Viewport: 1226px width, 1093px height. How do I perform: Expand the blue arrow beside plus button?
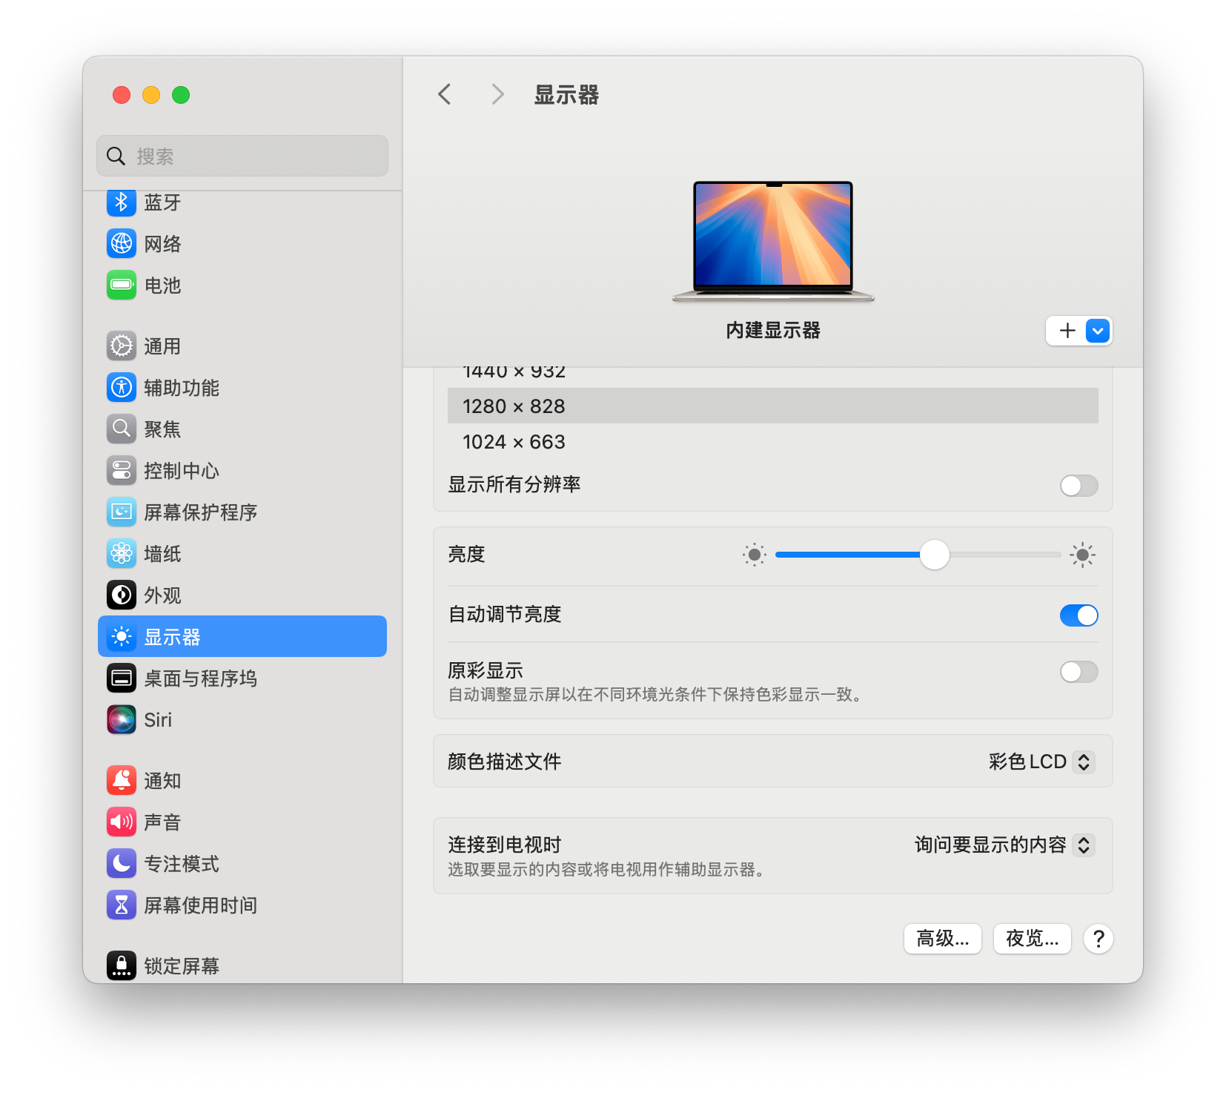tap(1098, 331)
